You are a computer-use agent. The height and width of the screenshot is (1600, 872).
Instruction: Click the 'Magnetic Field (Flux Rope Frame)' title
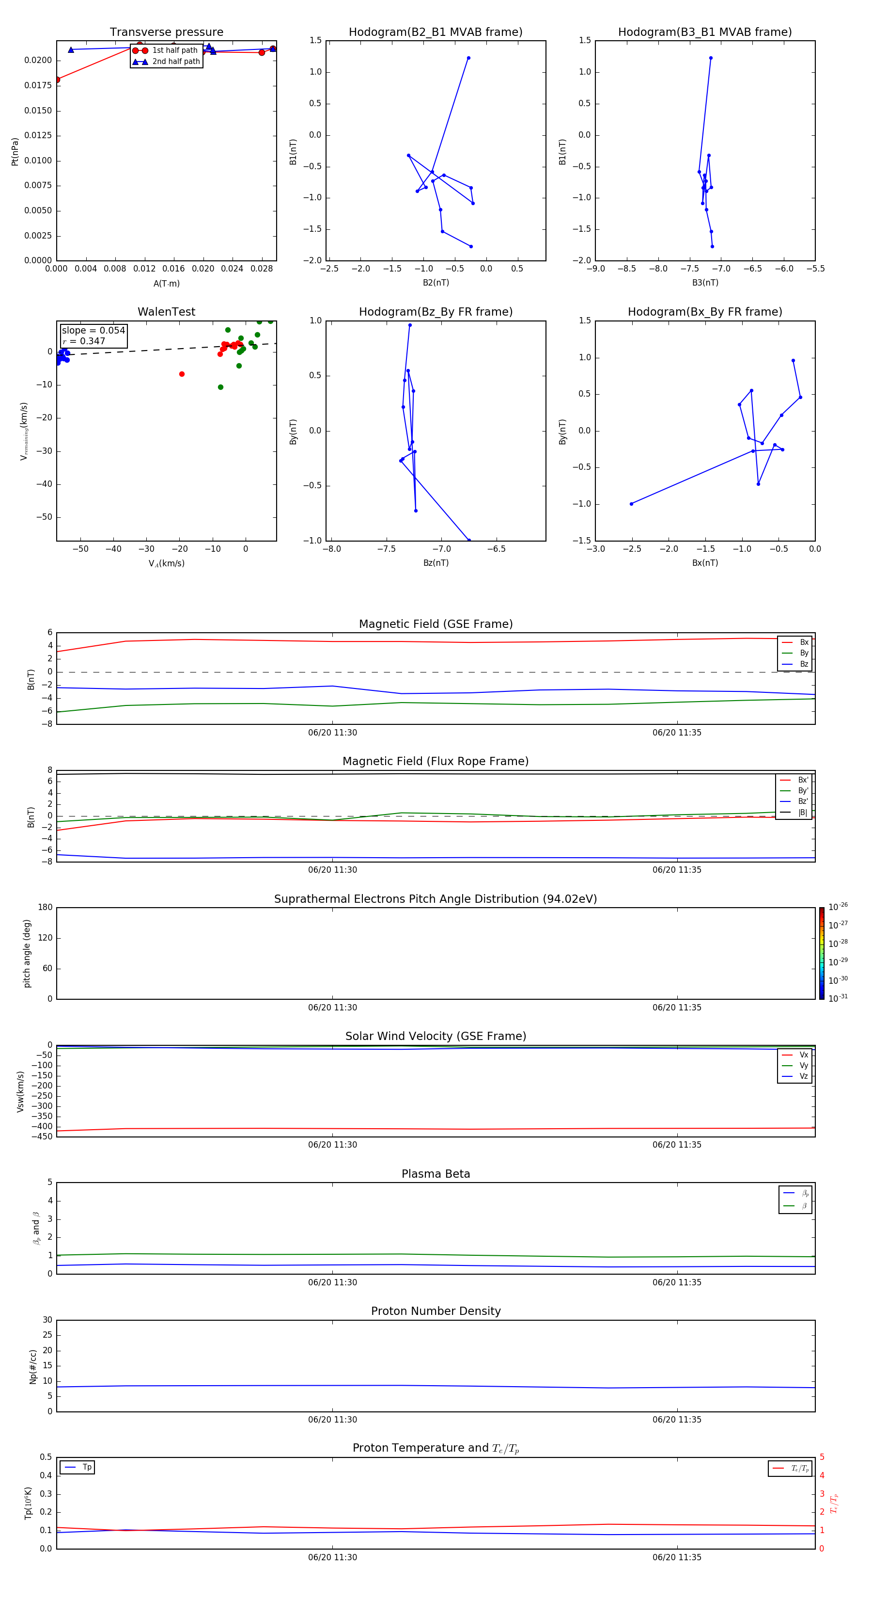(x=436, y=762)
